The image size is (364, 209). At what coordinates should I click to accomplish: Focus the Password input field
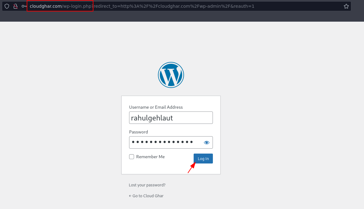coord(171,142)
